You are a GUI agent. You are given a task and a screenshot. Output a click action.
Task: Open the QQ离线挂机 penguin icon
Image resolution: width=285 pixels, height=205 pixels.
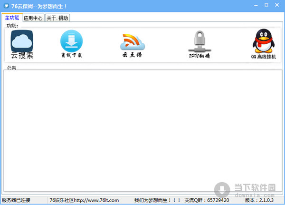[264, 44]
